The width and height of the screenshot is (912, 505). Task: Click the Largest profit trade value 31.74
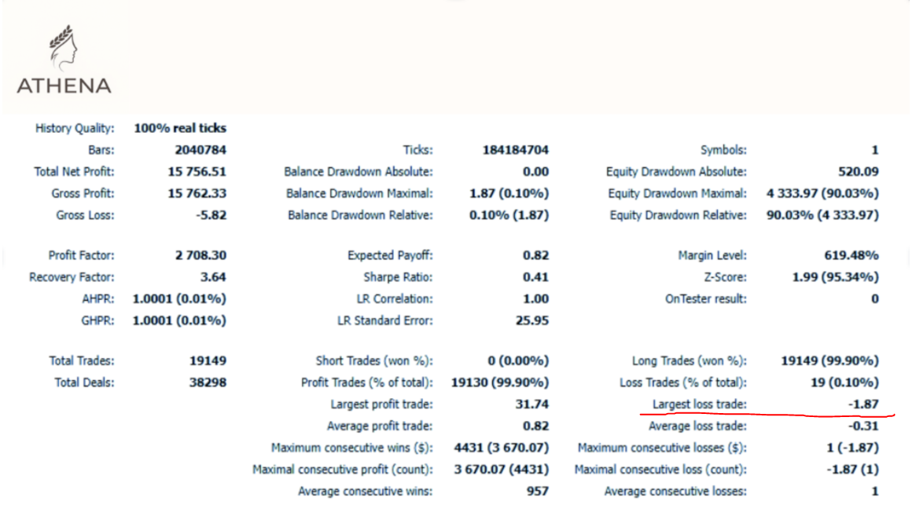pyautogui.click(x=533, y=404)
